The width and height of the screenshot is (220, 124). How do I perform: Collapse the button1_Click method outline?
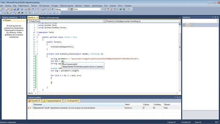pos(37,54)
